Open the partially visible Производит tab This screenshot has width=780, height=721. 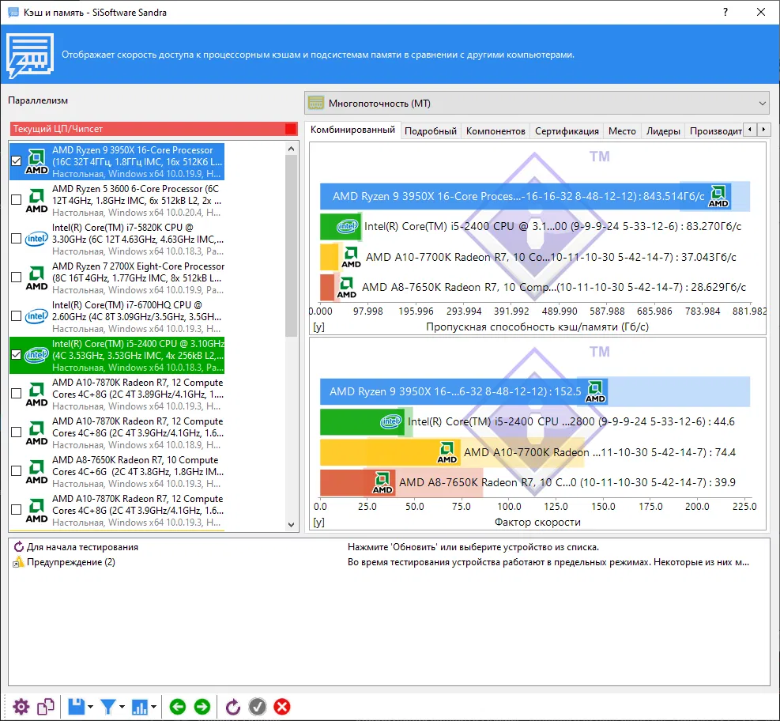click(x=715, y=131)
